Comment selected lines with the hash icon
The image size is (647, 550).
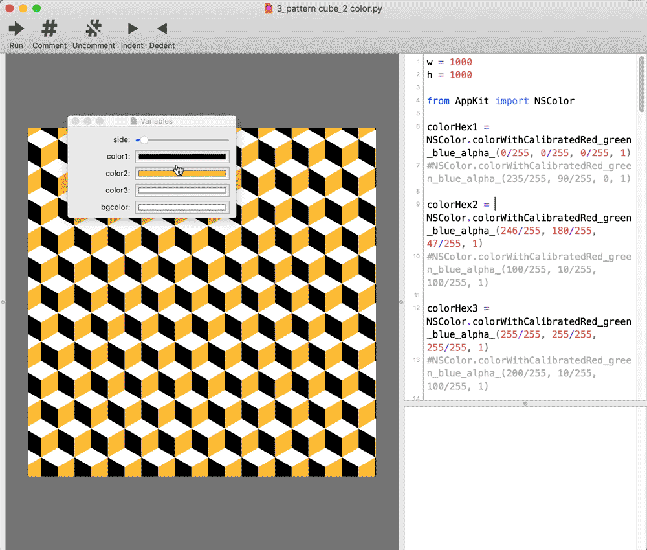pyautogui.click(x=49, y=29)
